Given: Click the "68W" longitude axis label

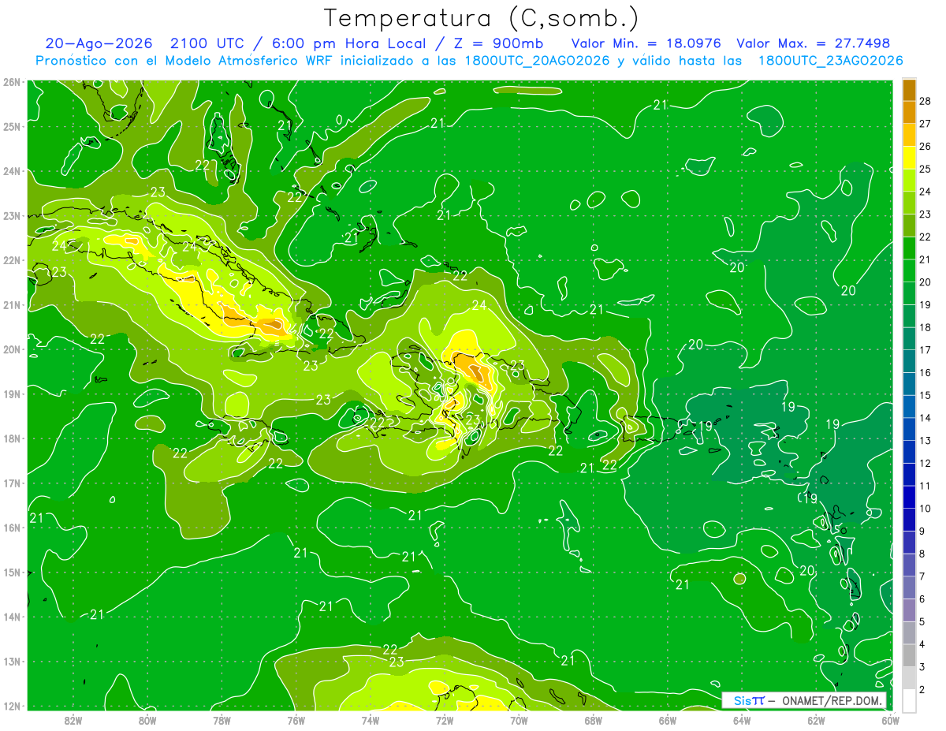Looking at the screenshot, I should 593,720.
